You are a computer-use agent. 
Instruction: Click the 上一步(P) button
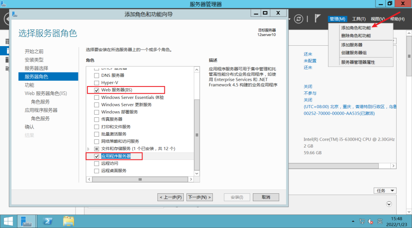tap(171, 197)
